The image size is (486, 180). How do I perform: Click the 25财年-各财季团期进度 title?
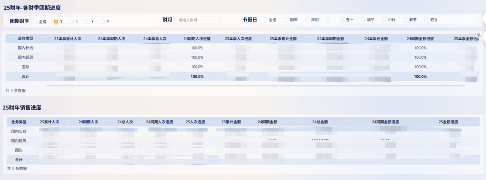(32, 8)
